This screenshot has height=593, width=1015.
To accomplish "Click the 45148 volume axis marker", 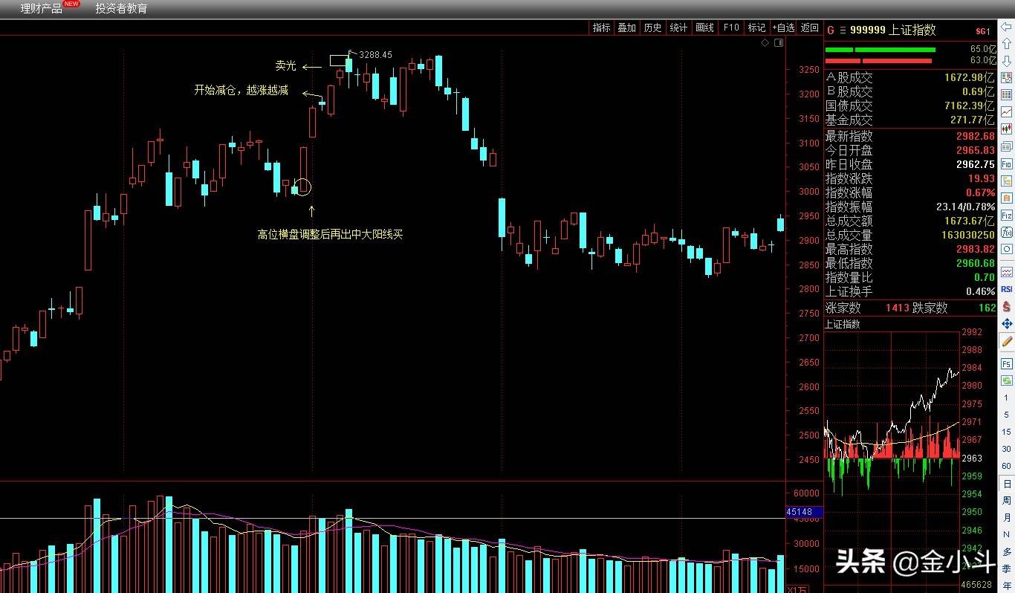I will click(x=804, y=512).
